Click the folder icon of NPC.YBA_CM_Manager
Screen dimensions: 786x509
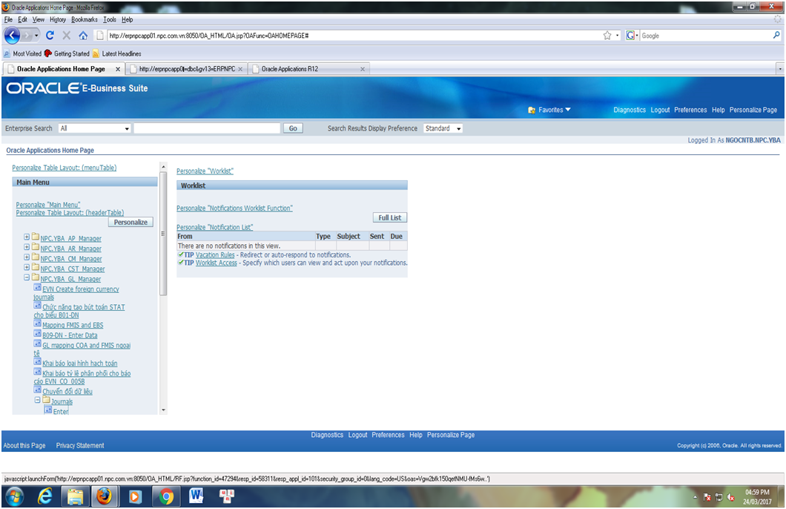(x=36, y=257)
